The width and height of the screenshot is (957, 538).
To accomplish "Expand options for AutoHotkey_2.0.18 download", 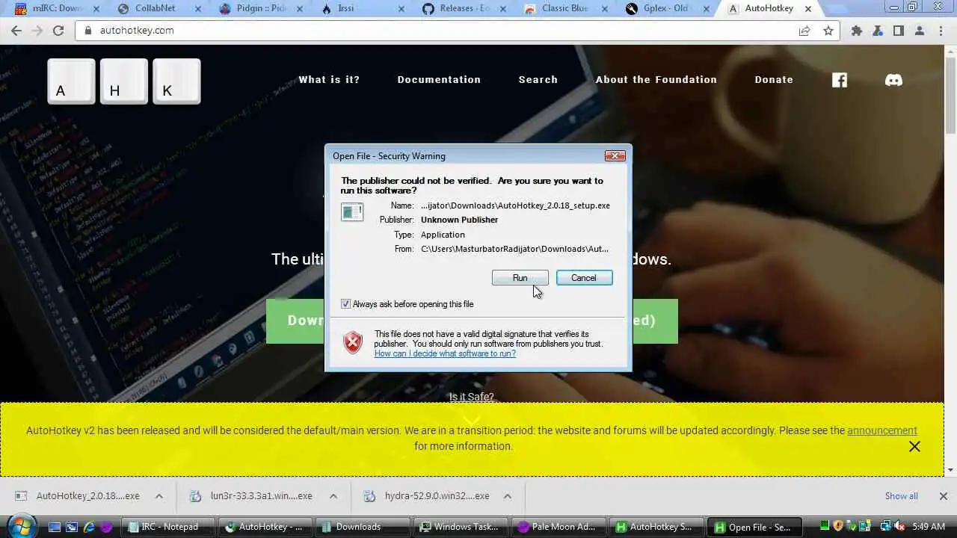I will click(159, 496).
